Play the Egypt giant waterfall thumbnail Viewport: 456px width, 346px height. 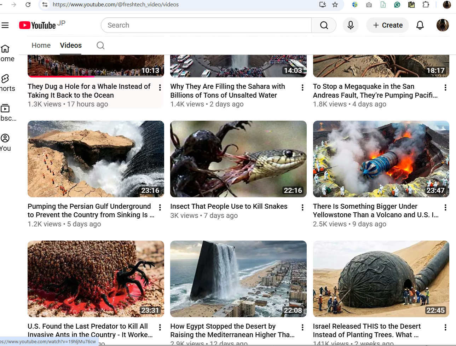pyautogui.click(x=238, y=279)
